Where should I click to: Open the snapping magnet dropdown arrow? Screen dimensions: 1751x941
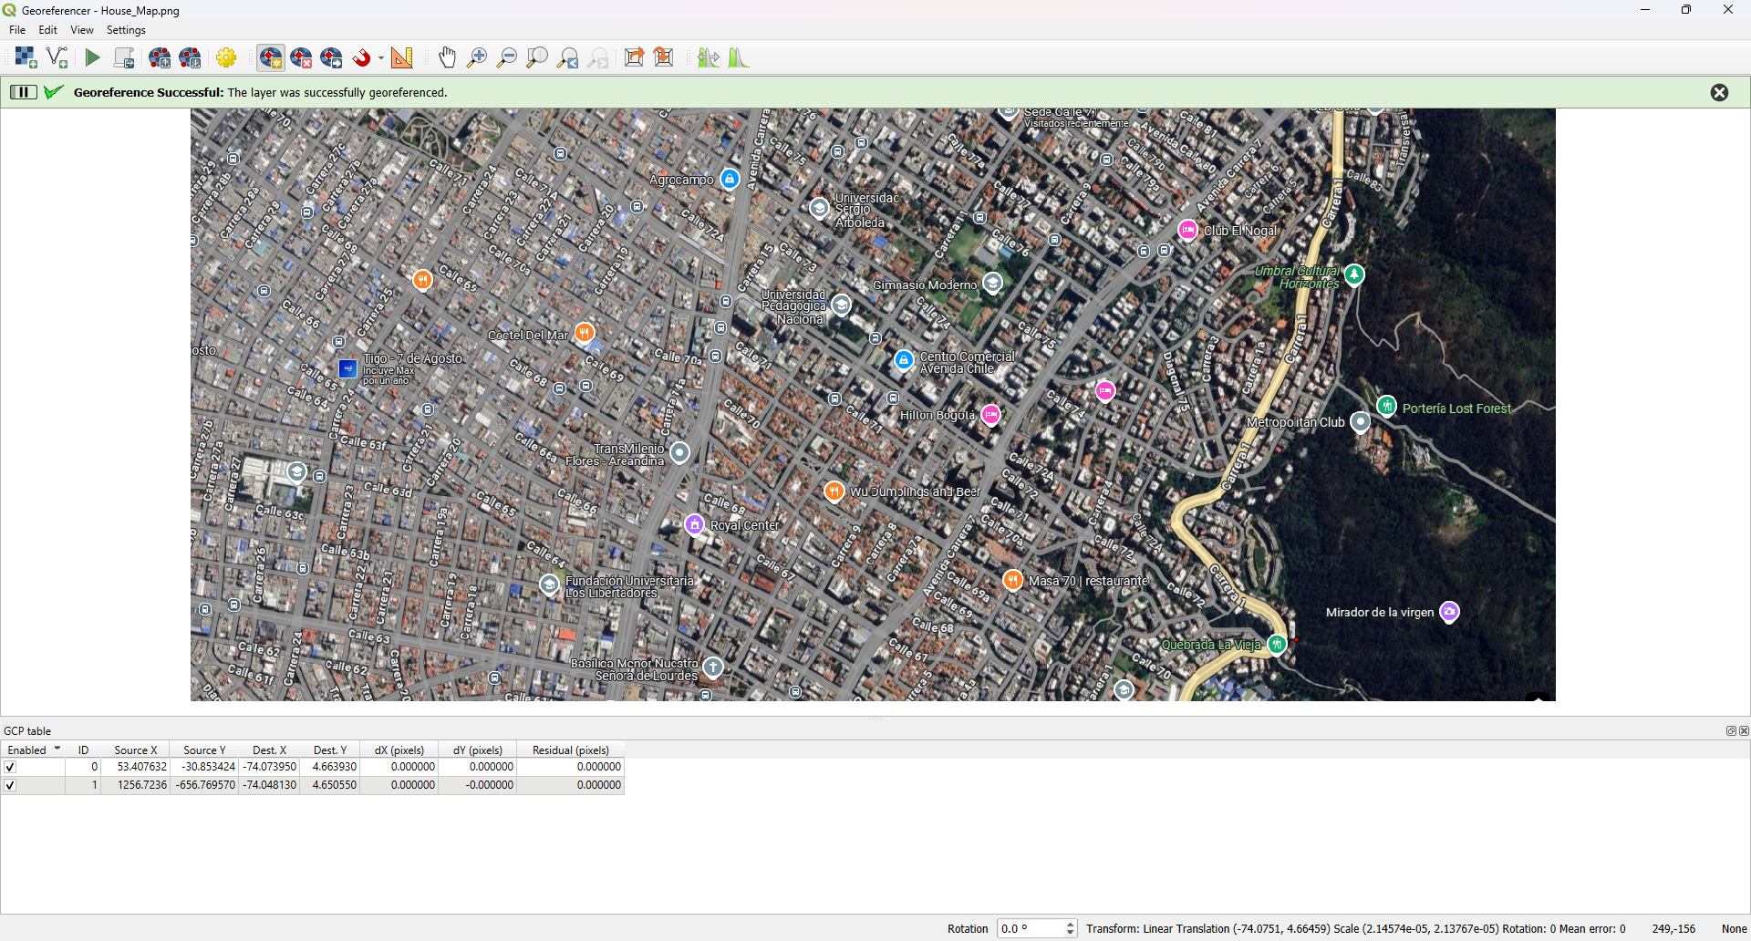[381, 58]
